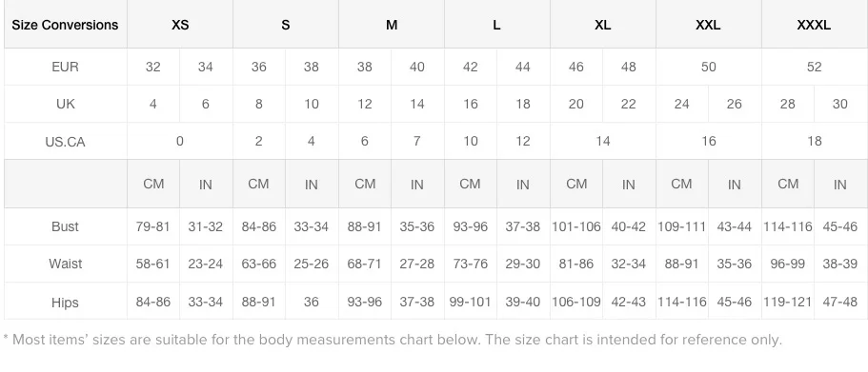
Task: Click UK size 30 cell
Action: (840, 104)
